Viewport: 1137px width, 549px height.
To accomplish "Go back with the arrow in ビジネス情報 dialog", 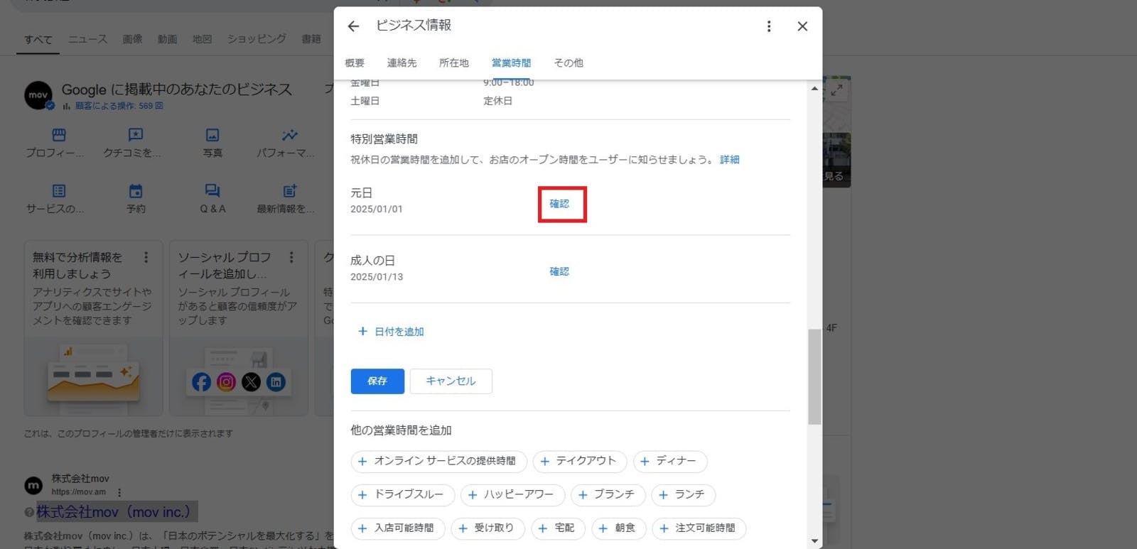I will (353, 26).
